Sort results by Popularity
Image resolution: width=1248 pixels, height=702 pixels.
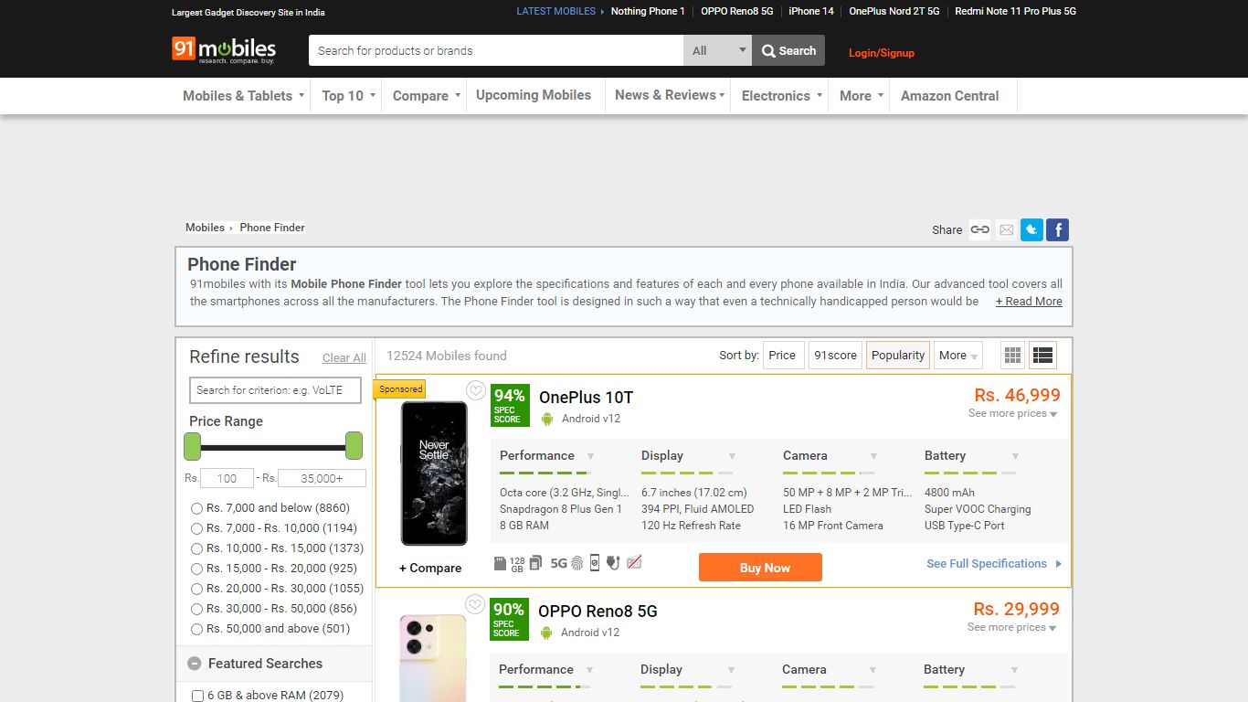pyautogui.click(x=898, y=356)
